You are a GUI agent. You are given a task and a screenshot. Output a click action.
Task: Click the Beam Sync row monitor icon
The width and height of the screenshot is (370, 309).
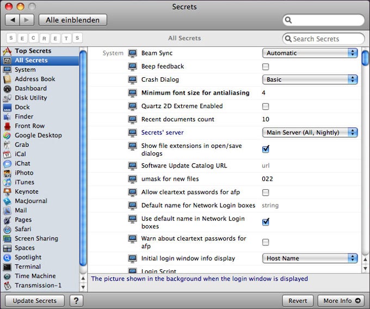(132, 53)
